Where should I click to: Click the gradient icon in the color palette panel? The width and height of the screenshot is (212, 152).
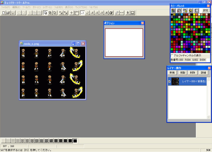click(196, 10)
